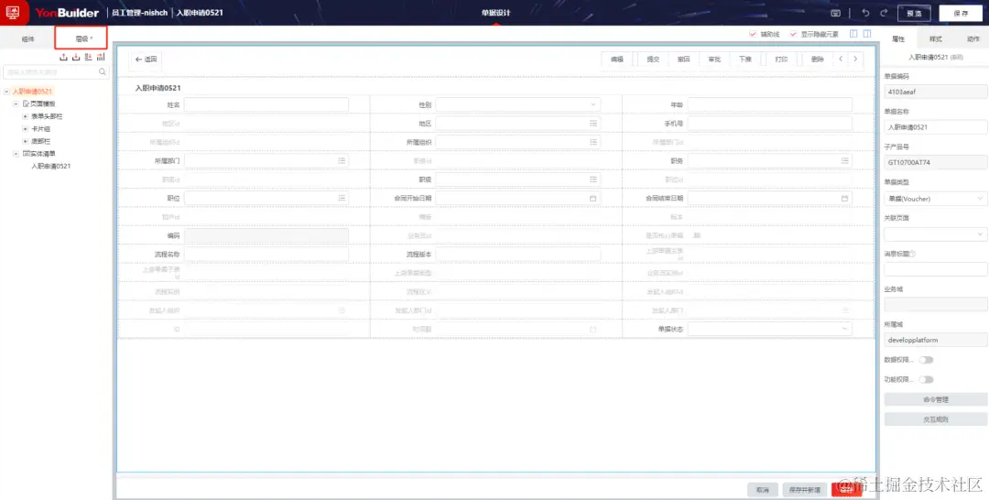Screen dimensions: 989x500
Task: Switch to the 组件 tab
Action: [x=27, y=39]
